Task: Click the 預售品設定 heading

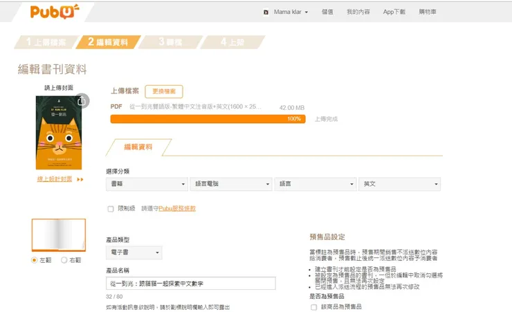Action: click(x=327, y=237)
